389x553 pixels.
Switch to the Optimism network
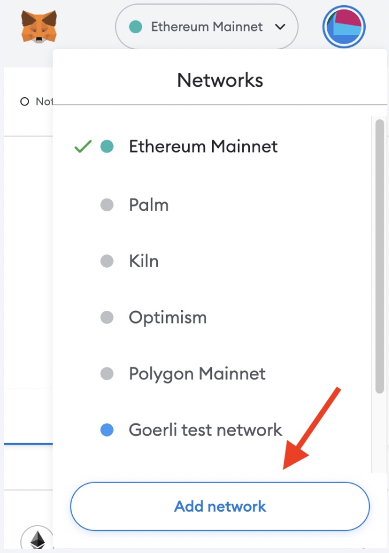coord(168,318)
